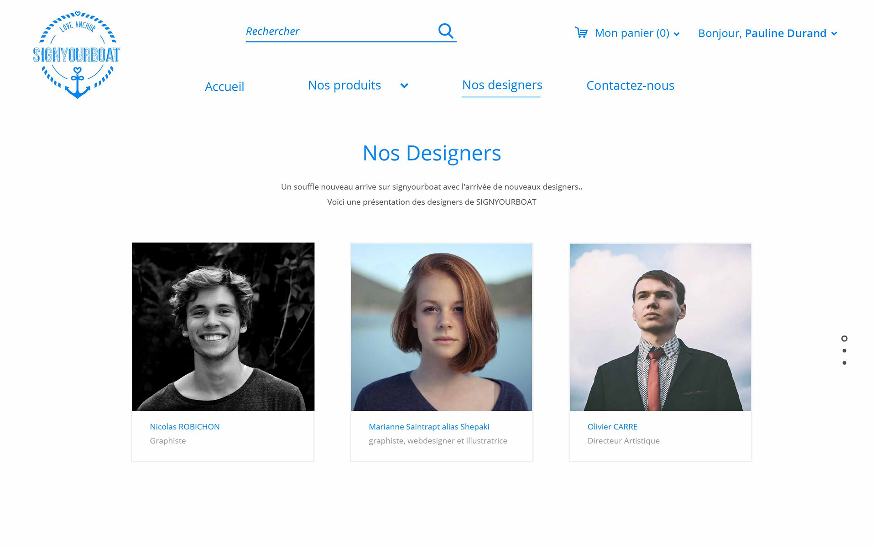Select the second page indicator dot
This screenshot has width=876, height=547.
pos(845,351)
